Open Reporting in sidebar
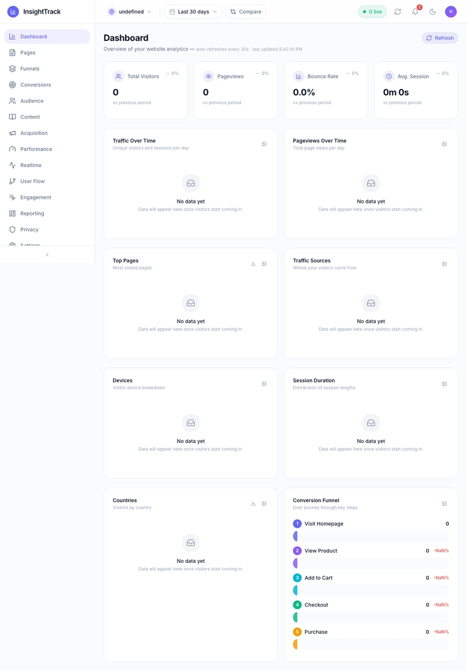Image resolution: width=467 pixels, height=671 pixels. 47,213
